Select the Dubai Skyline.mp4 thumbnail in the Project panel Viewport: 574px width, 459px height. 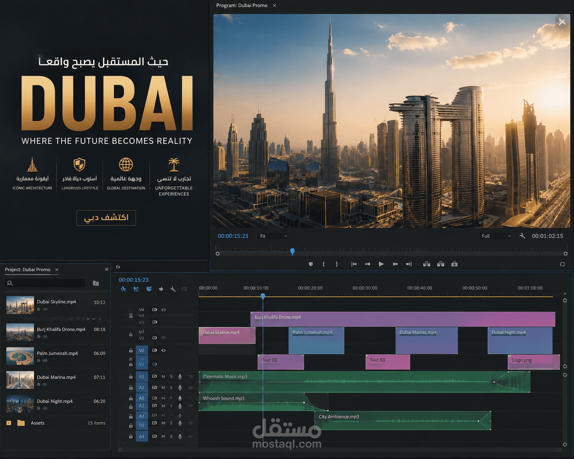click(20, 306)
